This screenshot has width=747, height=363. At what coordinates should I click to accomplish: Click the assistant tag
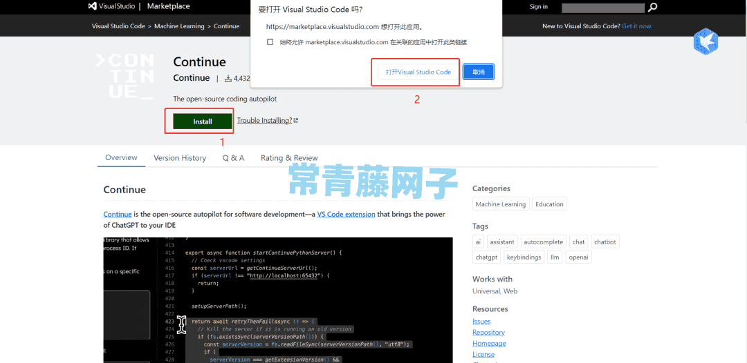tap(502, 242)
